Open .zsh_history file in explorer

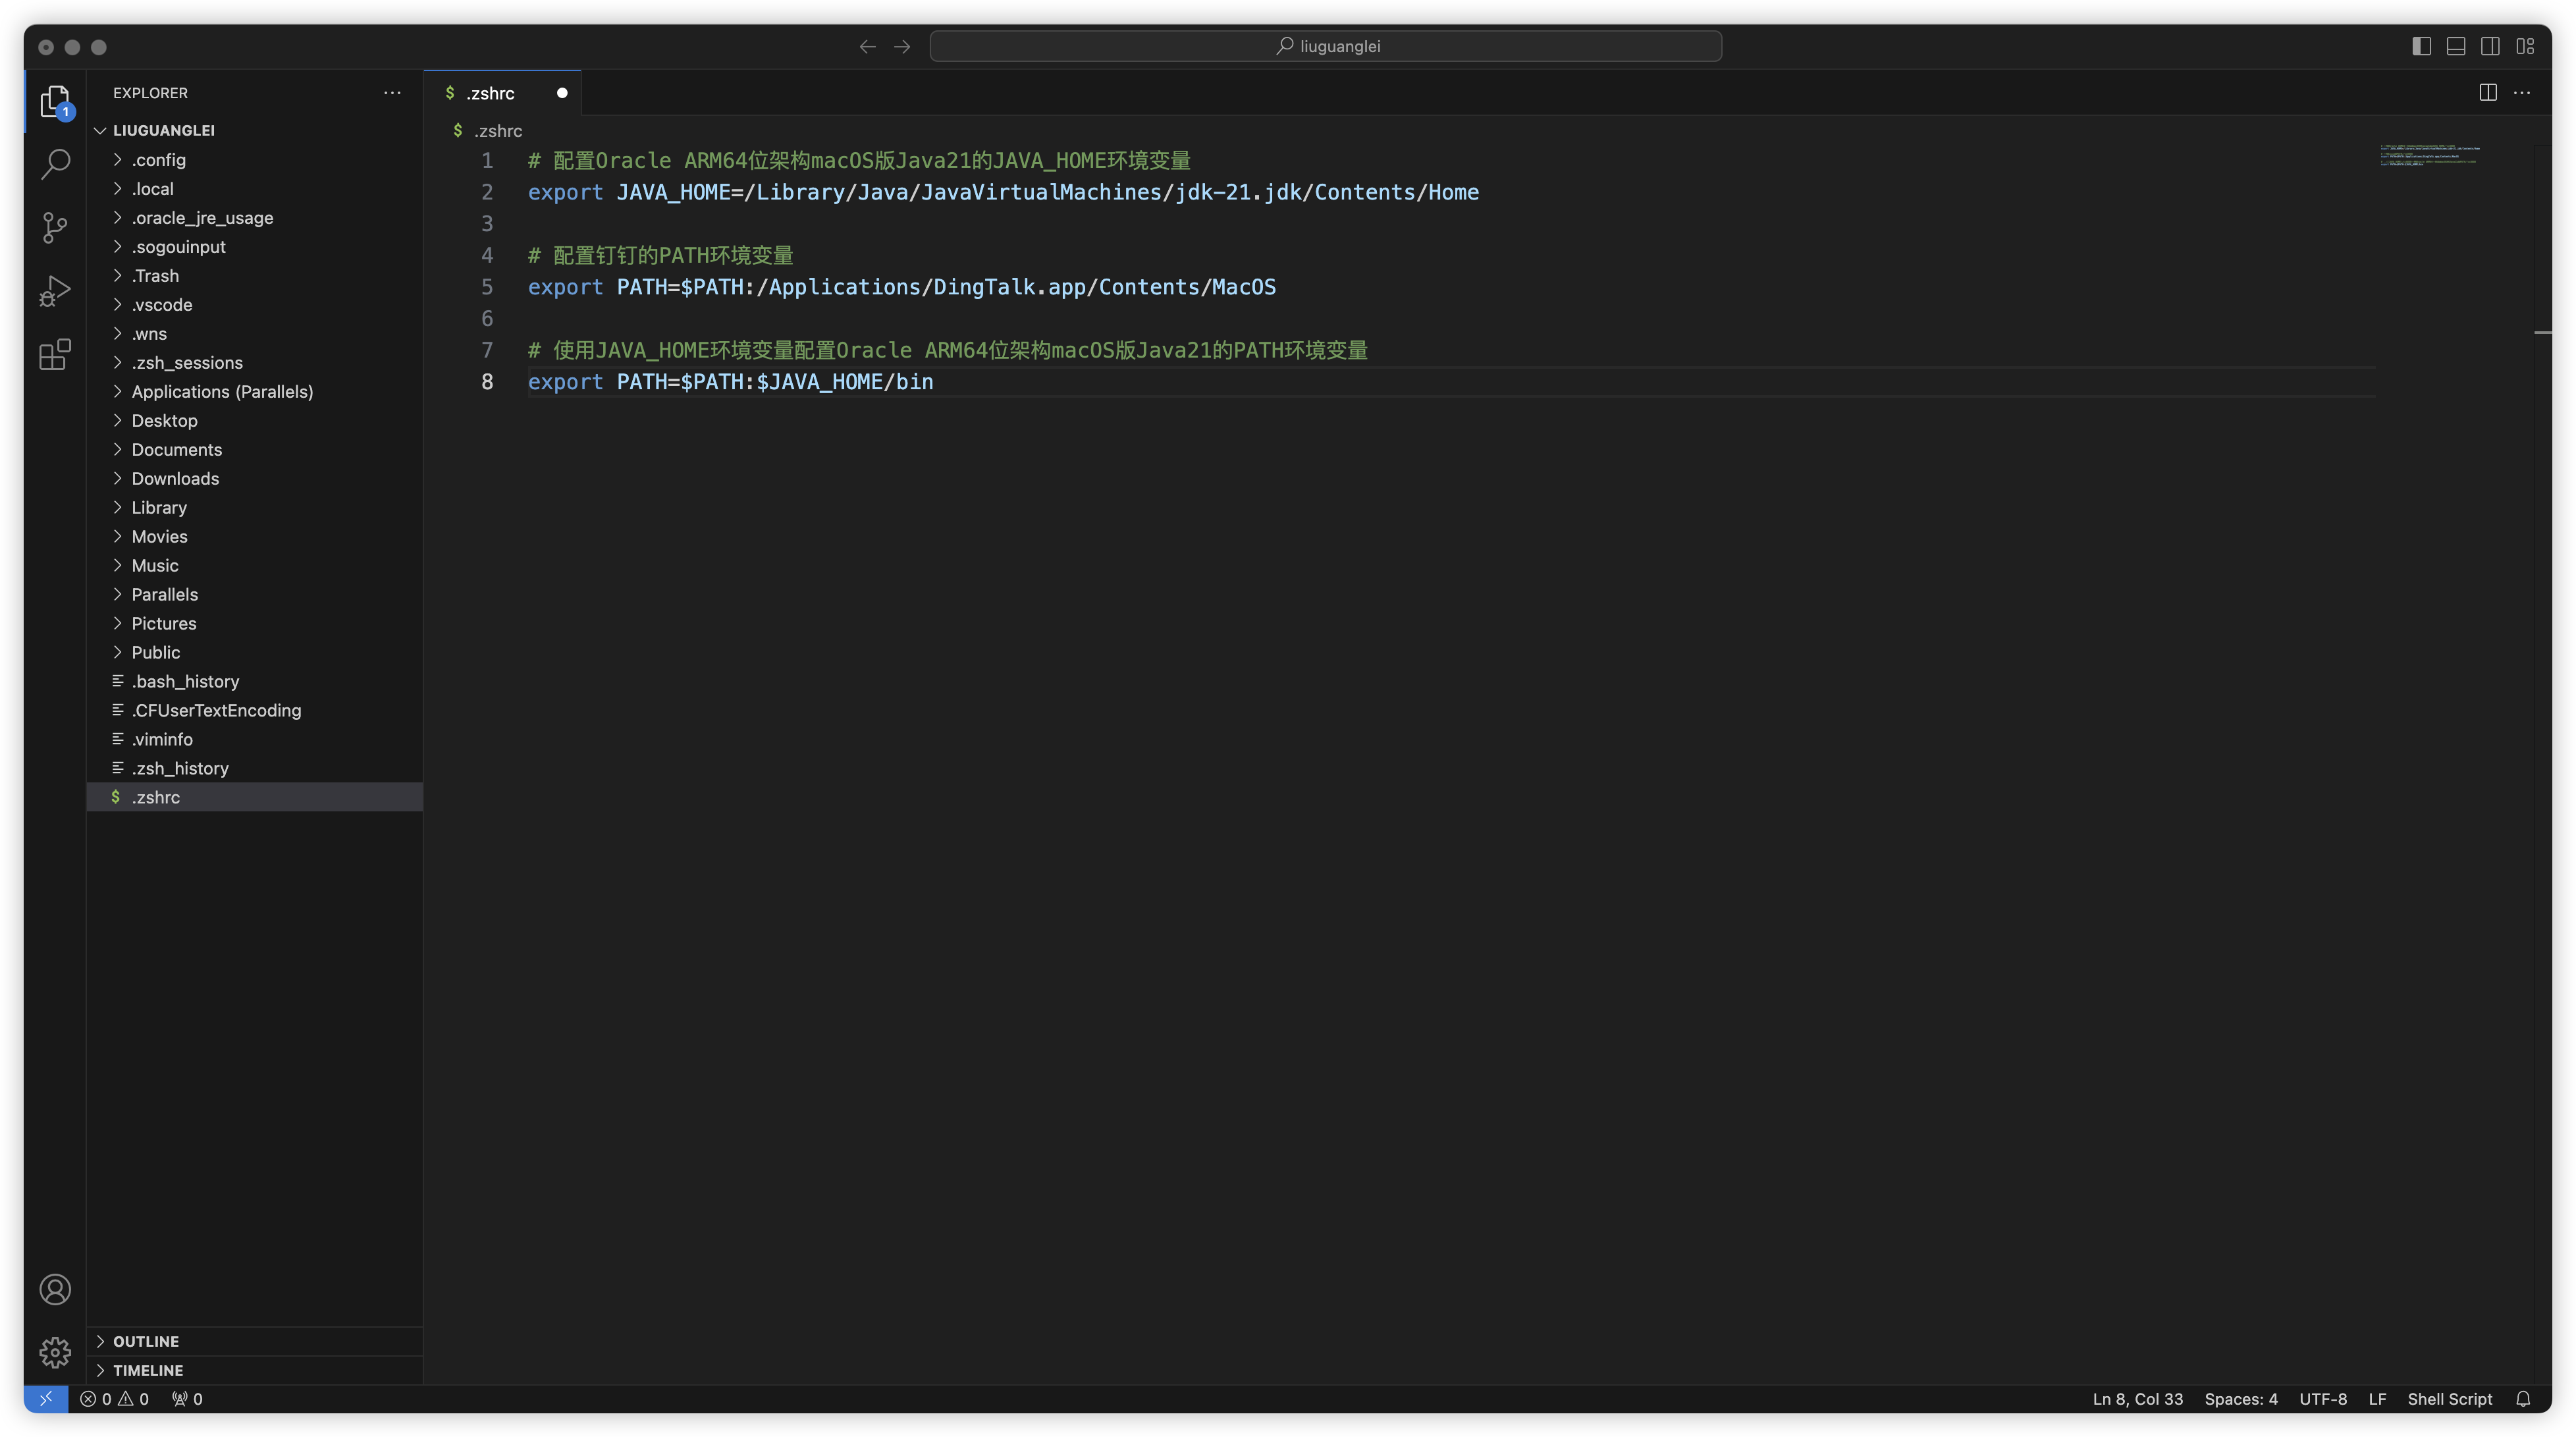[180, 768]
